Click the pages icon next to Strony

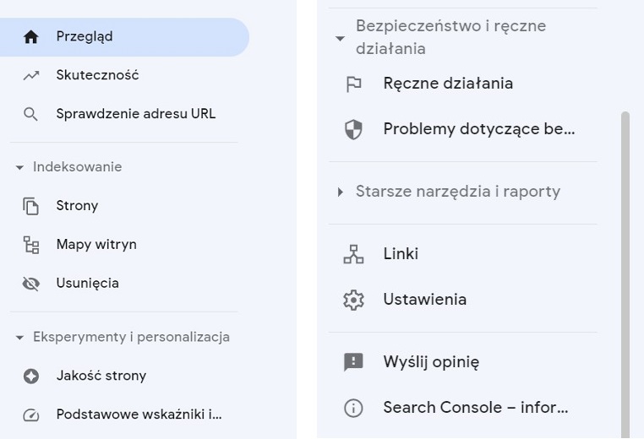pyautogui.click(x=31, y=206)
